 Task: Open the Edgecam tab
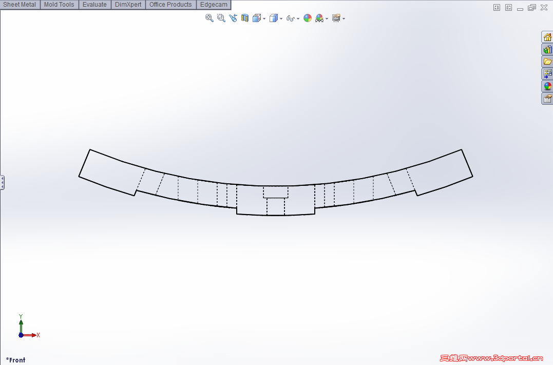[214, 5]
